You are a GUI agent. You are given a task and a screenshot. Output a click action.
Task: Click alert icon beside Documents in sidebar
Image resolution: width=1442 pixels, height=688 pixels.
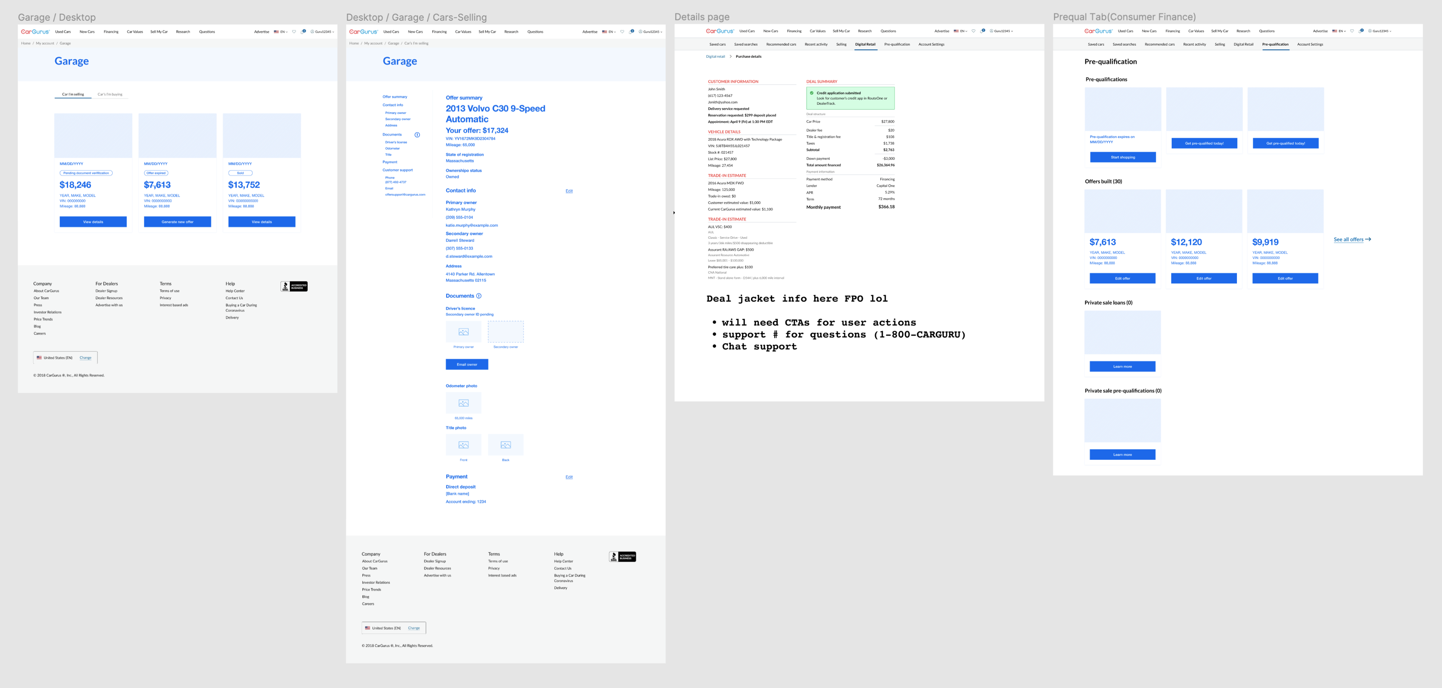(x=417, y=135)
